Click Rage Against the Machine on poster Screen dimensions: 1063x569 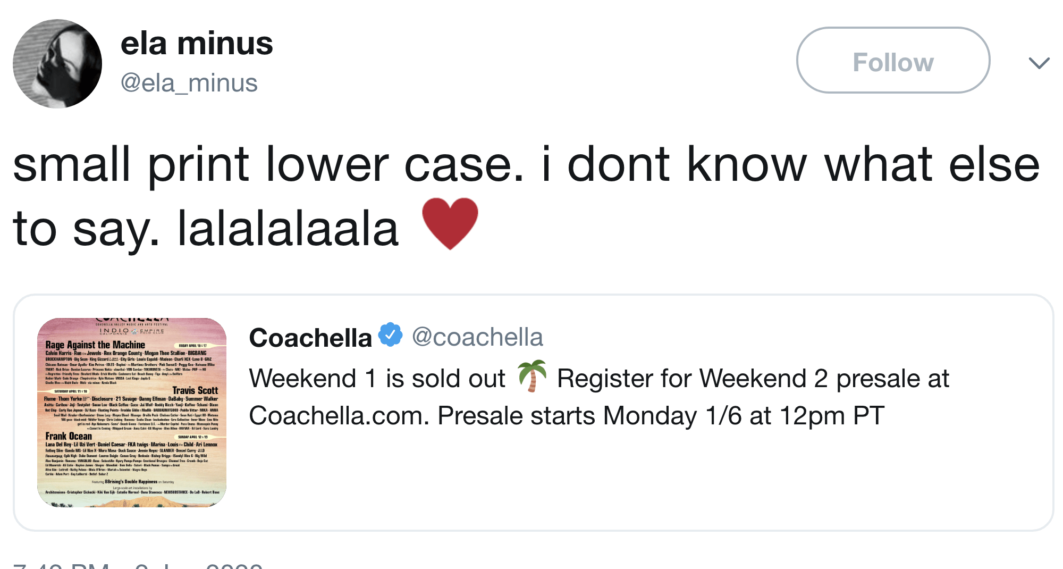pos(95,345)
